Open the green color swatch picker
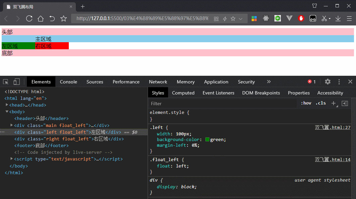 pos(207,140)
